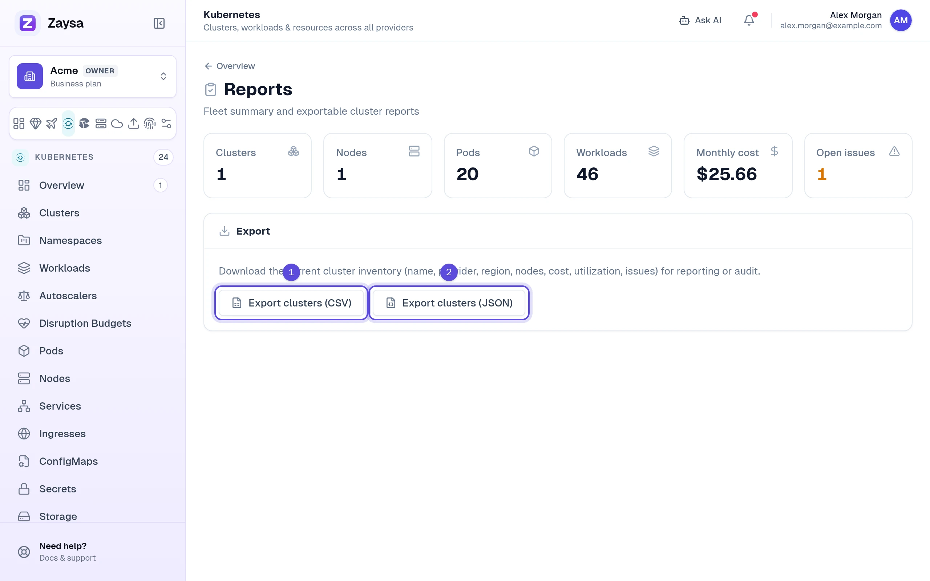Open the pie-segment logo module icon

click(x=85, y=123)
